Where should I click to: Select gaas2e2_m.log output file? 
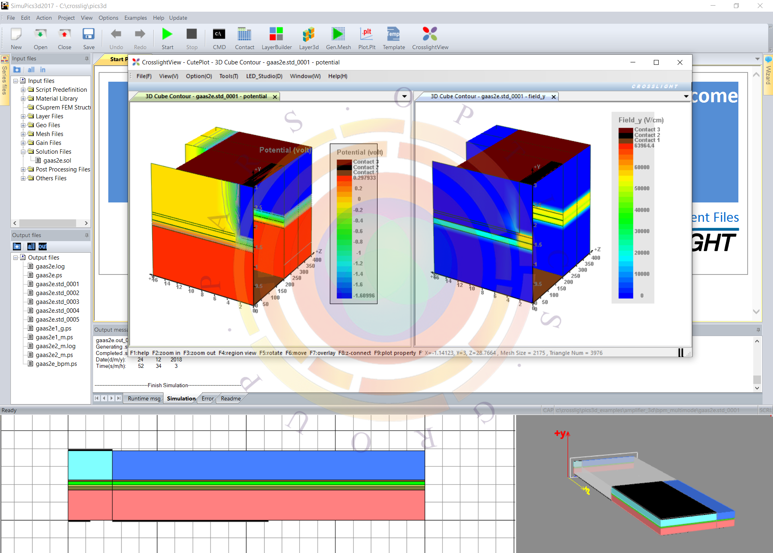point(56,346)
